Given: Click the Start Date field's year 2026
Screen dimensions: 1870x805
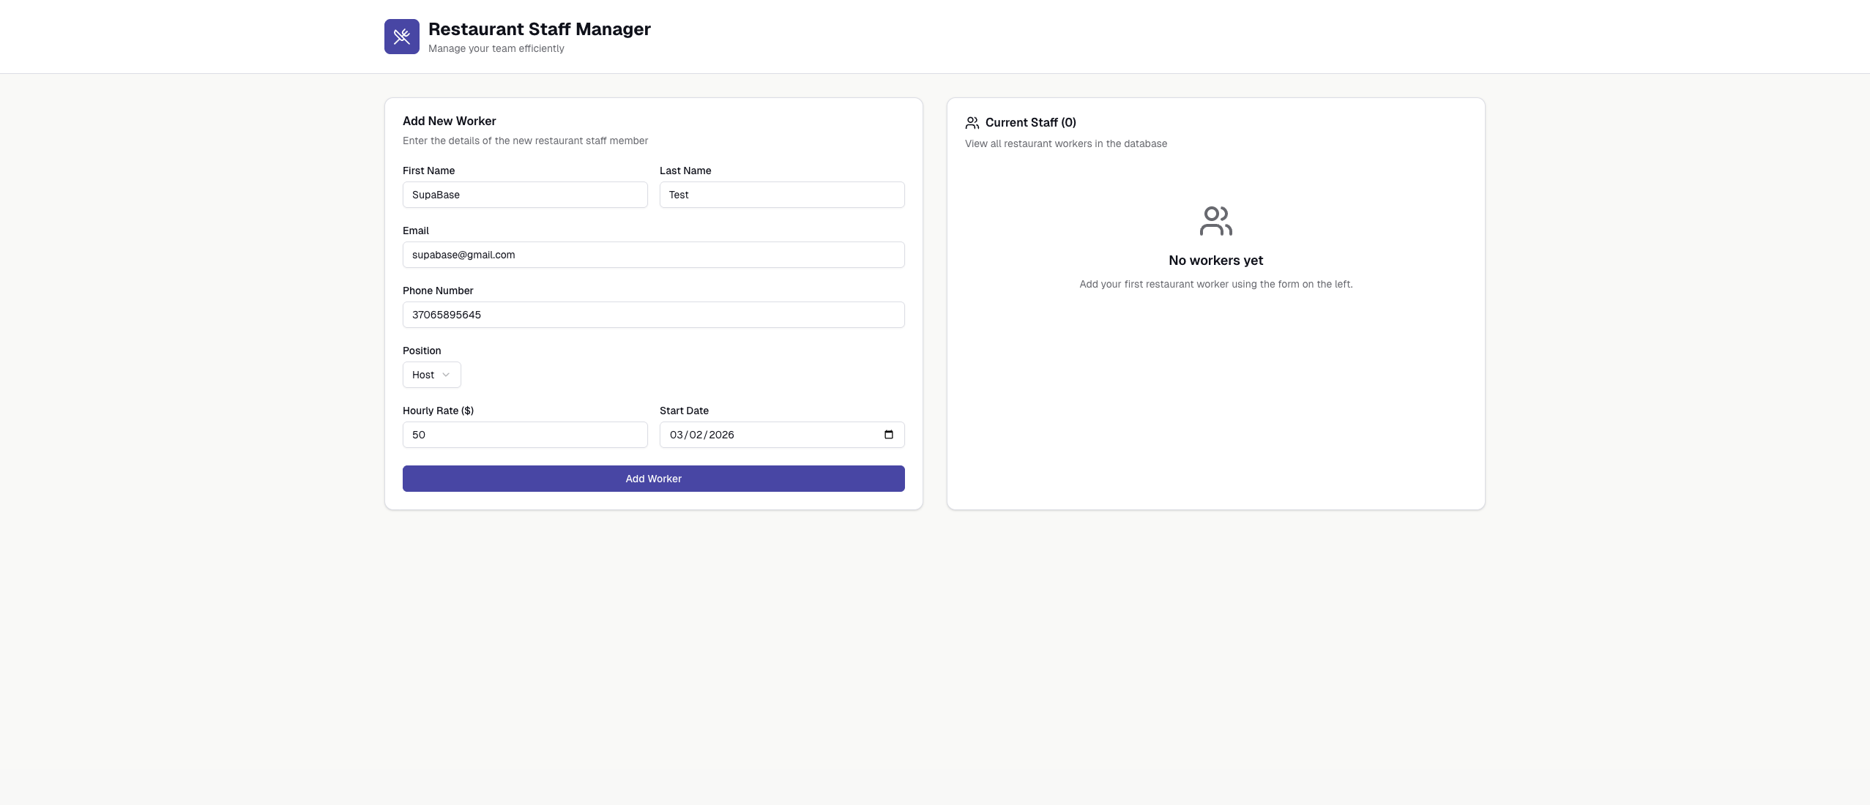Looking at the screenshot, I should 721,435.
